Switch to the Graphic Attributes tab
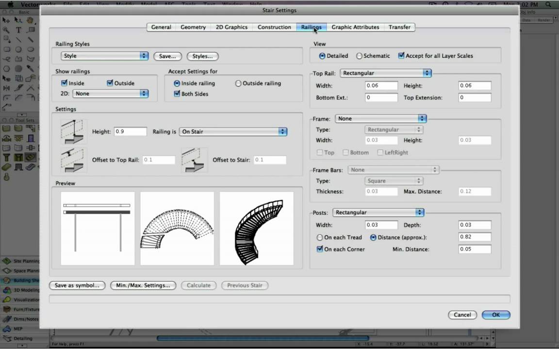The height and width of the screenshot is (349, 559). pos(355,27)
